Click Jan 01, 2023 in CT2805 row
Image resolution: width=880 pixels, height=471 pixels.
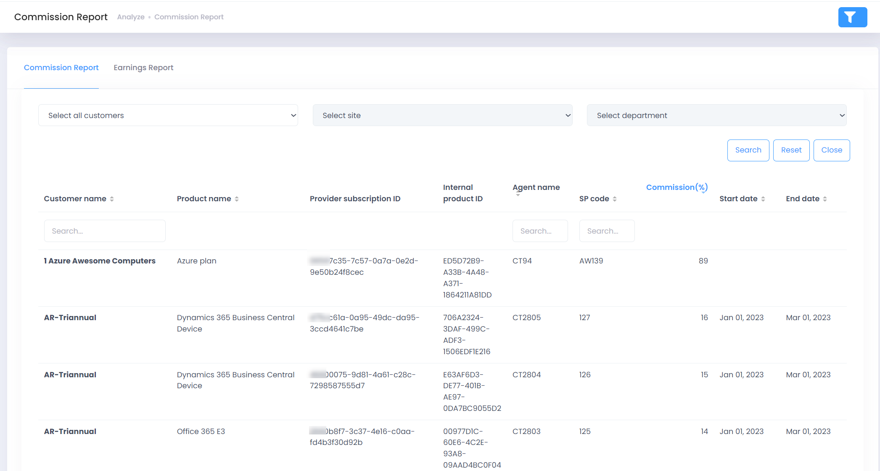click(x=741, y=318)
